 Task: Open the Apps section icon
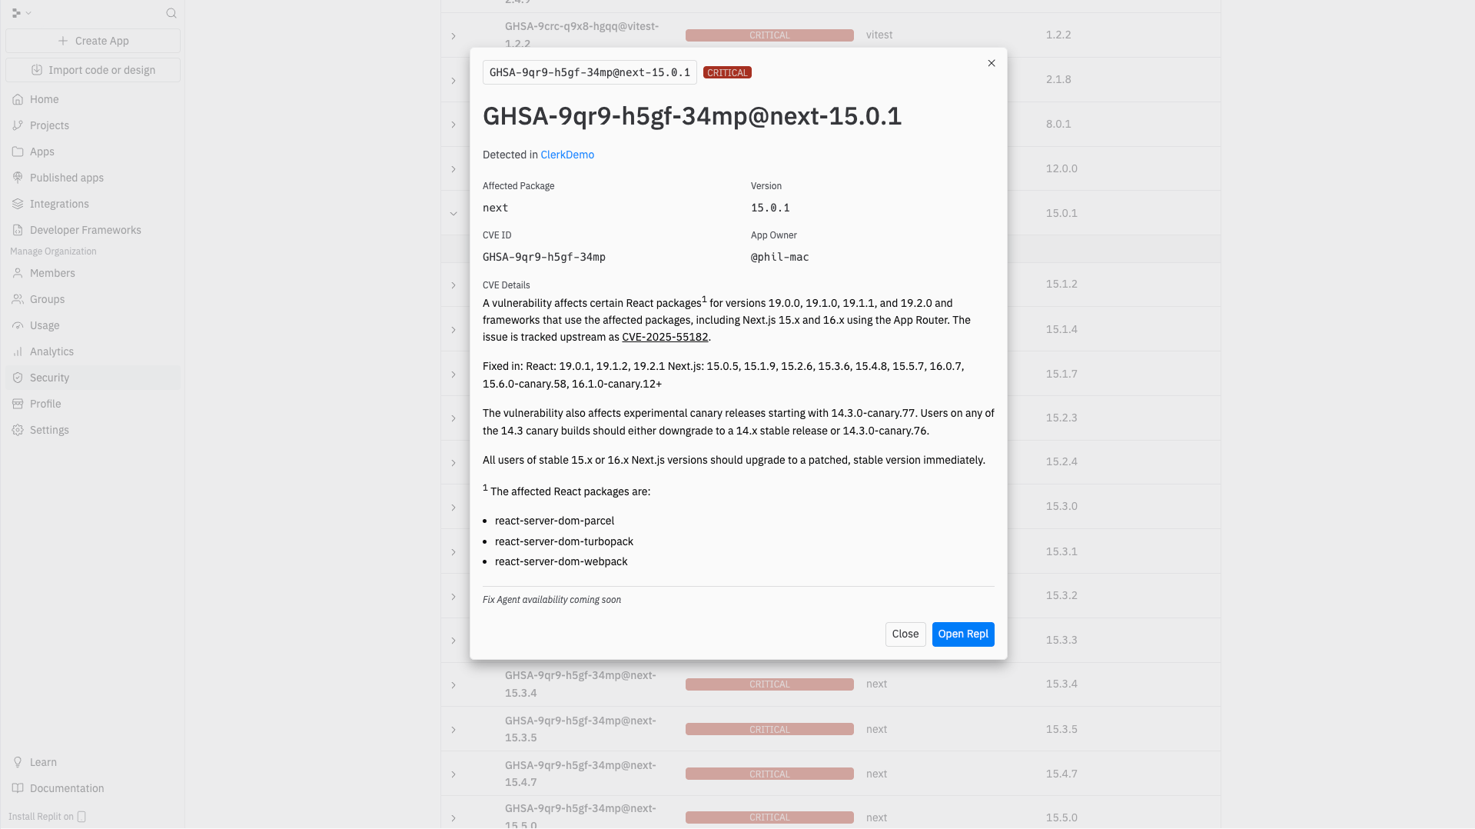point(18,151)
